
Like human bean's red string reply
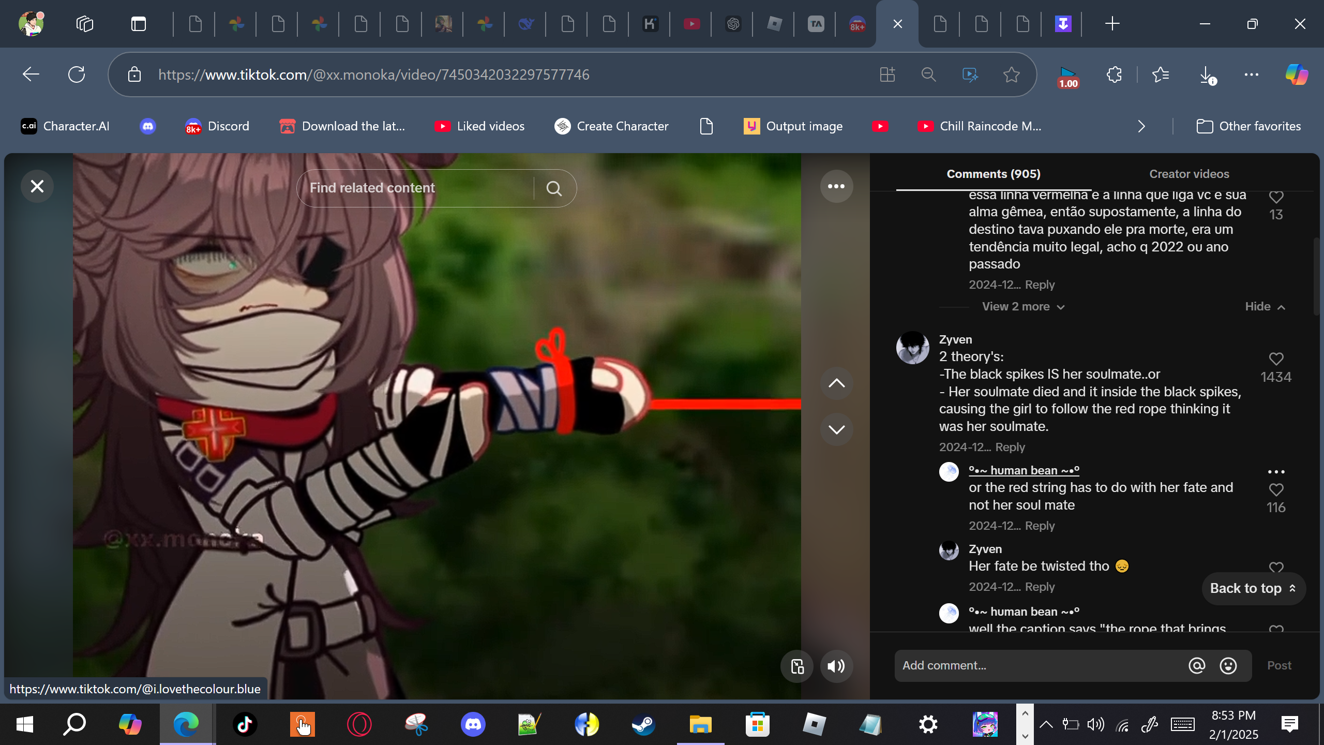1276,490
